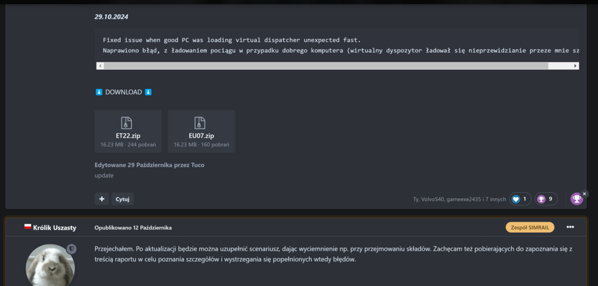Image resolution: width=598 pixels, height=286 pixels.
Task: Open the Królik Uszasty profile link
Action: point(54,227)
